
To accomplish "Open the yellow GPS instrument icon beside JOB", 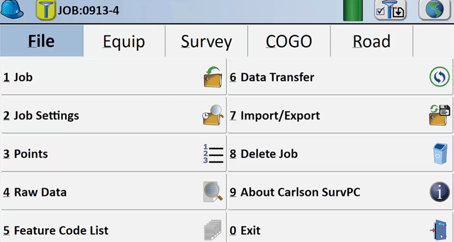I will [46, 11].
